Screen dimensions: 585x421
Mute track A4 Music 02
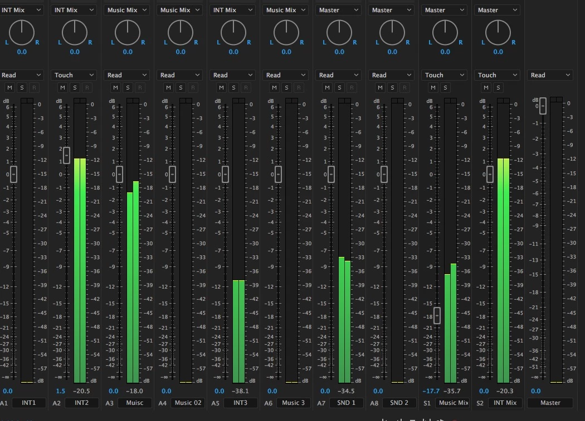169,87
